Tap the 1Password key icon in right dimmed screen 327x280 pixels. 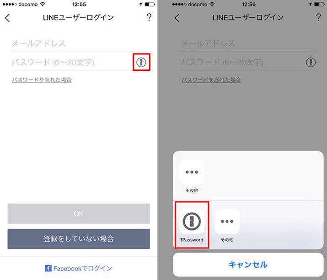coord(311,62)
